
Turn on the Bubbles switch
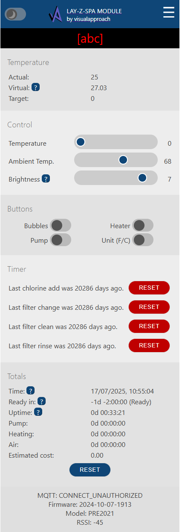(61, 225)
